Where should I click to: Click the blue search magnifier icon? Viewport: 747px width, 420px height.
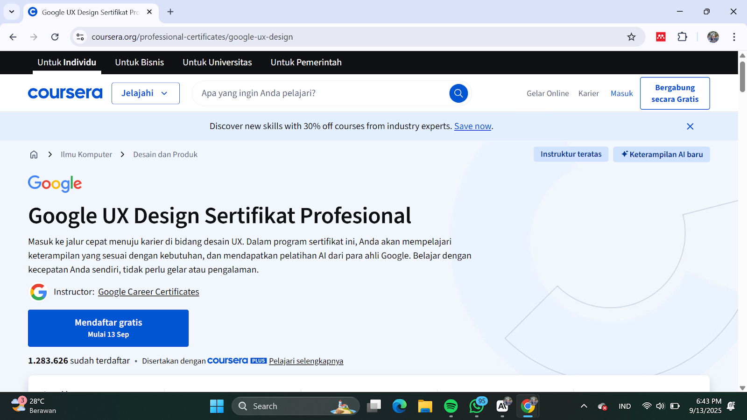pyautogui.click(x=458, y=93)
